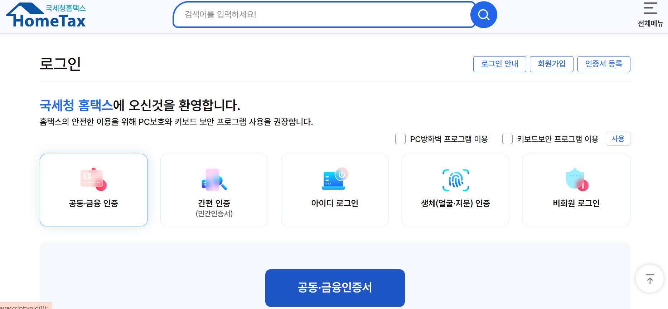Click the 로그인 안내 button
This screenshot has width=668, height=309.
(500, 64)
